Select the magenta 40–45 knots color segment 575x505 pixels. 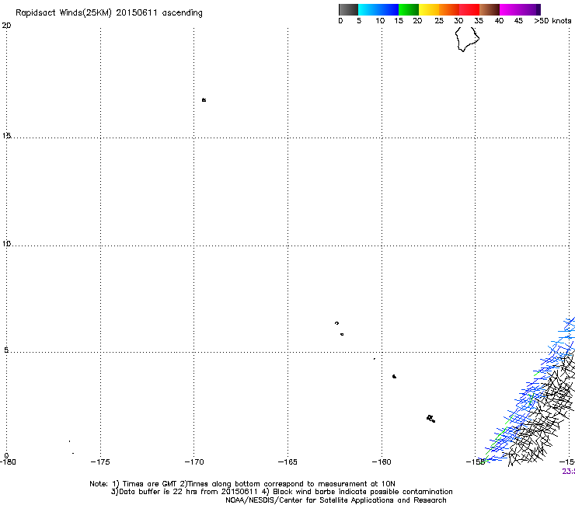tap(510, 9)
